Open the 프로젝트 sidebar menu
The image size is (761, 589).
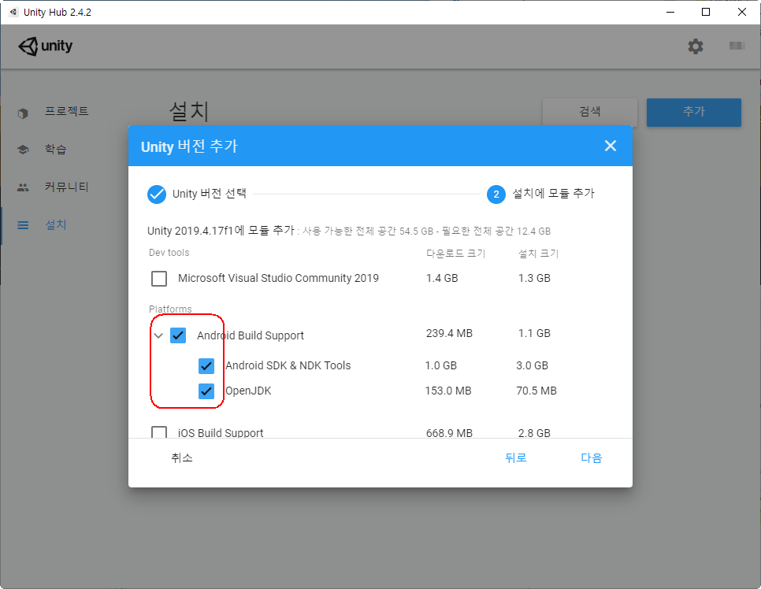tap(66, 112)
